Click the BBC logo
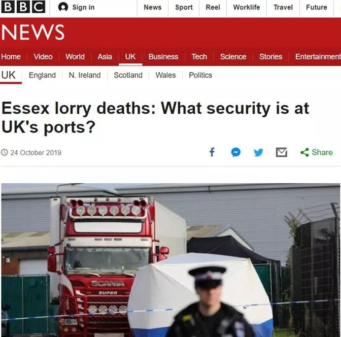The height and width of the screenshot is (337, 341). (x=23, y=7)
